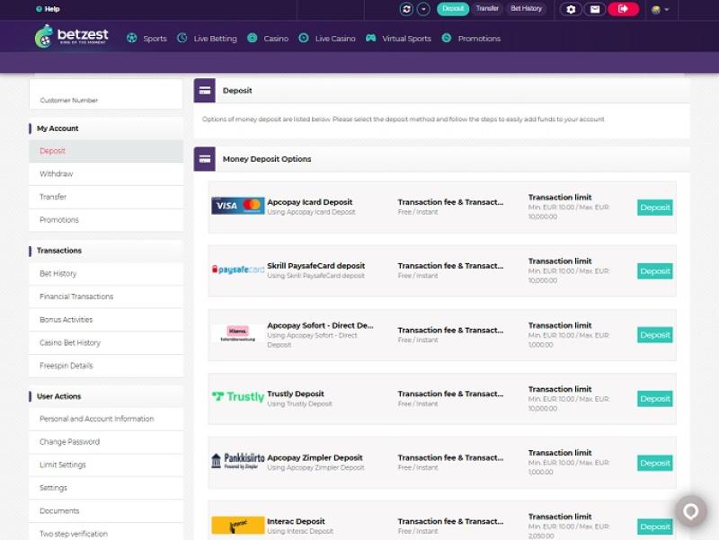Open Bonus Activities in the sidebar
Viewport: 719px width, 540px height.
pos(106,320)
